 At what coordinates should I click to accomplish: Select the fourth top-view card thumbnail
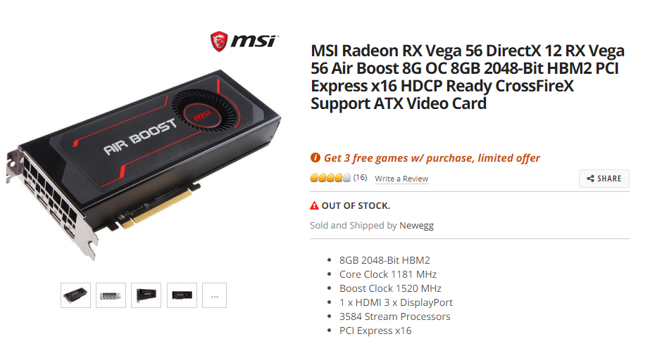click(182, 295)
